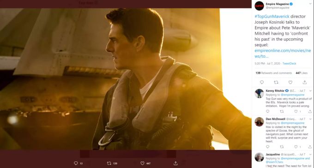Like Dan McDowell's comment

(296, 147)
